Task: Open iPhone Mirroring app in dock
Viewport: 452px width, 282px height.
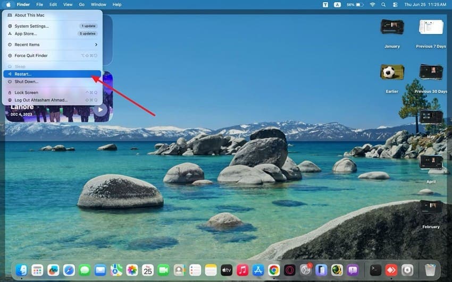Action: click(321, 270)
